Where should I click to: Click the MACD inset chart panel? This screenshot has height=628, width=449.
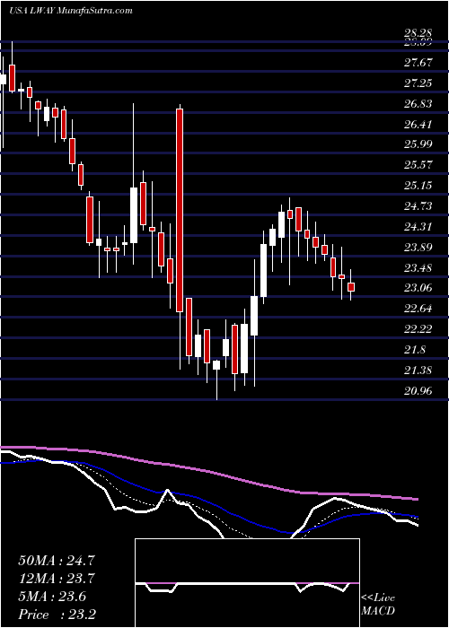(247, 583)
